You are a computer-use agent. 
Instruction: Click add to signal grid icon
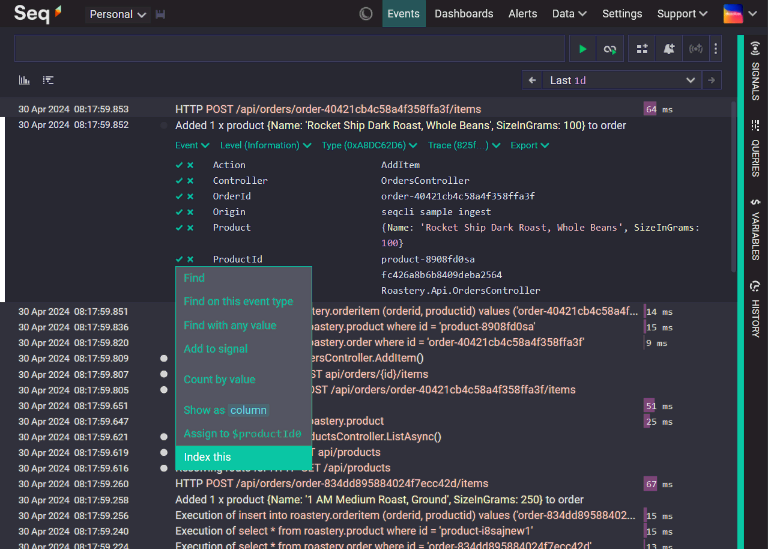(x=642, y=49)
